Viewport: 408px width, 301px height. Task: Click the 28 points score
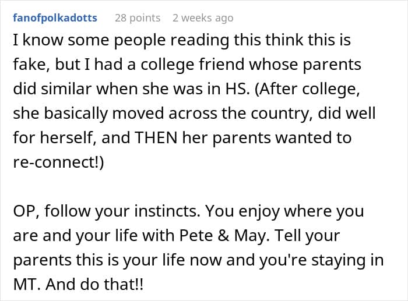coord(137,18)
